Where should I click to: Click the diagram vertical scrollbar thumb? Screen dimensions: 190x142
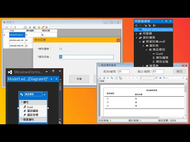pos(60,88)
